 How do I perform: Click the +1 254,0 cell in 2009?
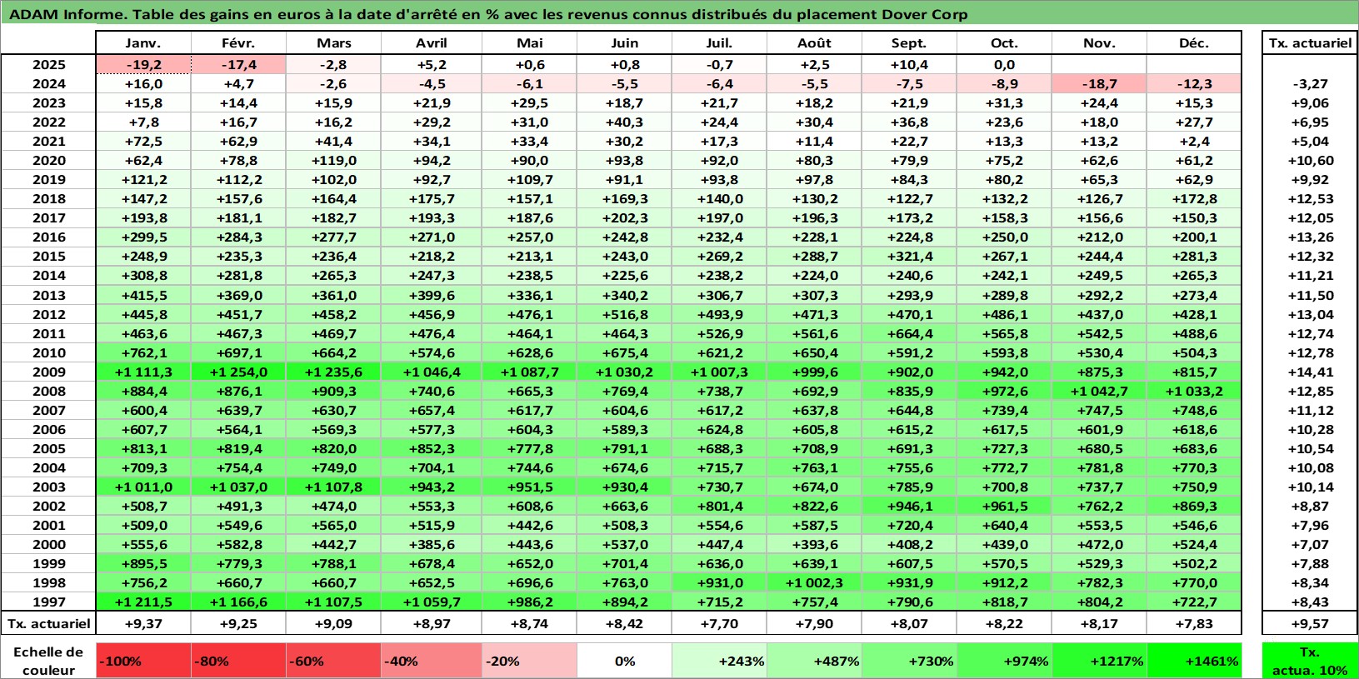tap(239, 372)
